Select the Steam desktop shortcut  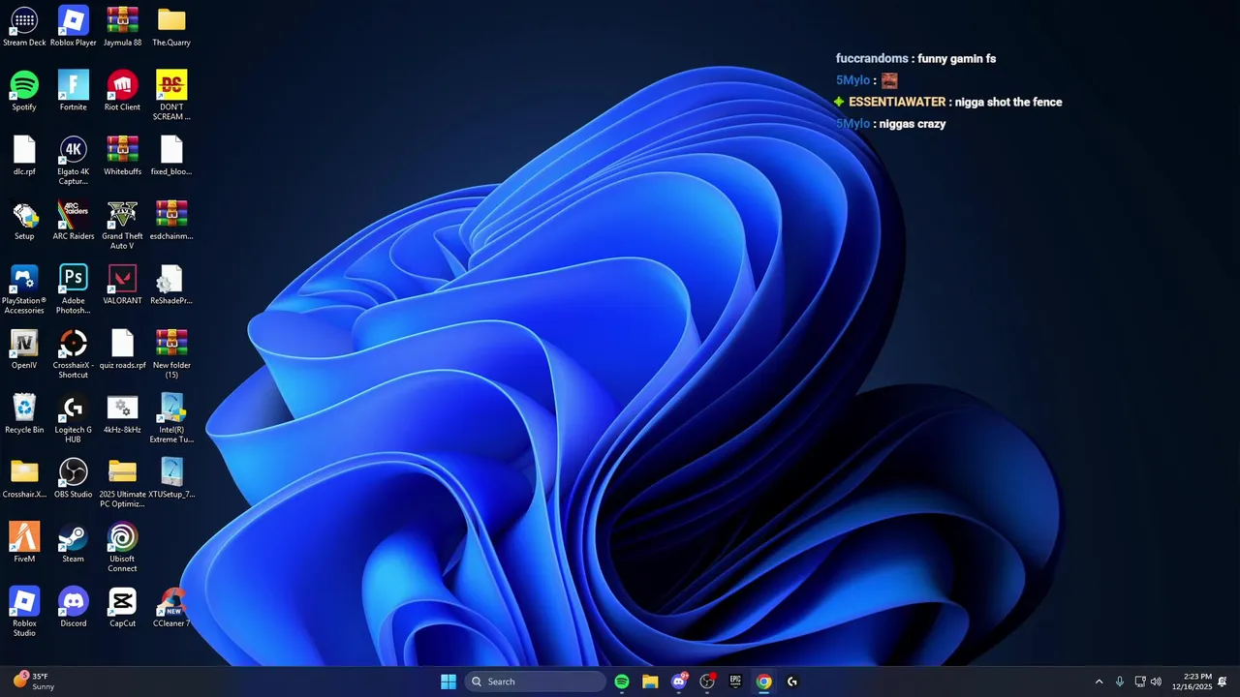tap(74, 543)
